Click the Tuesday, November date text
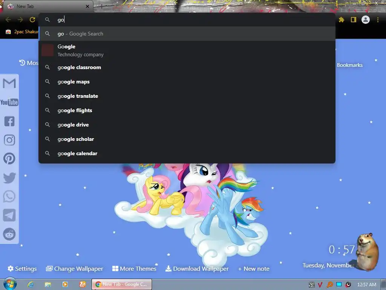The height and width of the screenshot is (290, 386). tap(329, 265)
